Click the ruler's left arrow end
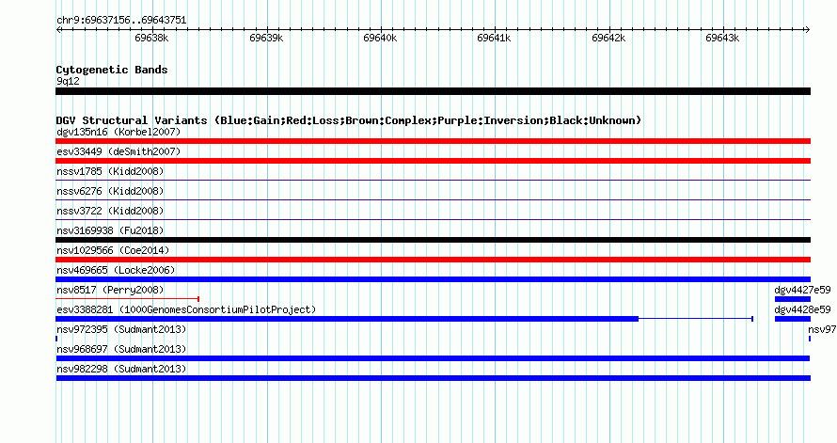 pos(58,30)
